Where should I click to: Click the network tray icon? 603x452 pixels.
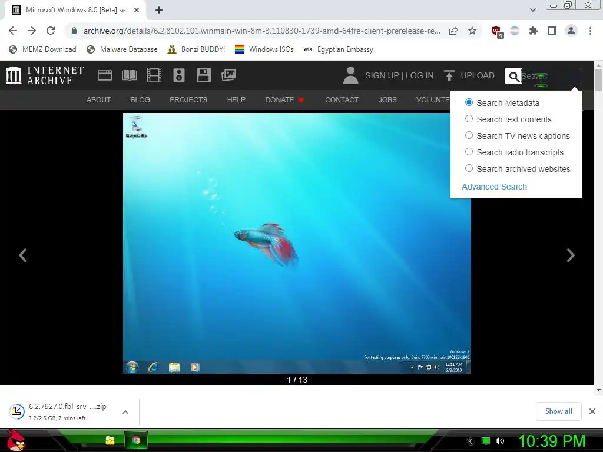(486, 441)
